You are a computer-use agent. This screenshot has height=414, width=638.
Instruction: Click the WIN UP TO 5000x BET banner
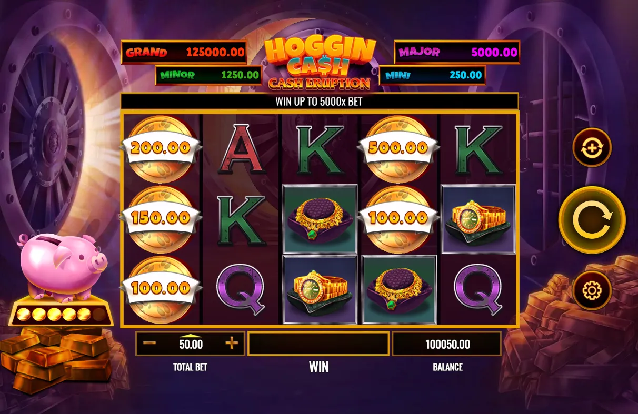tap(320, 102)
